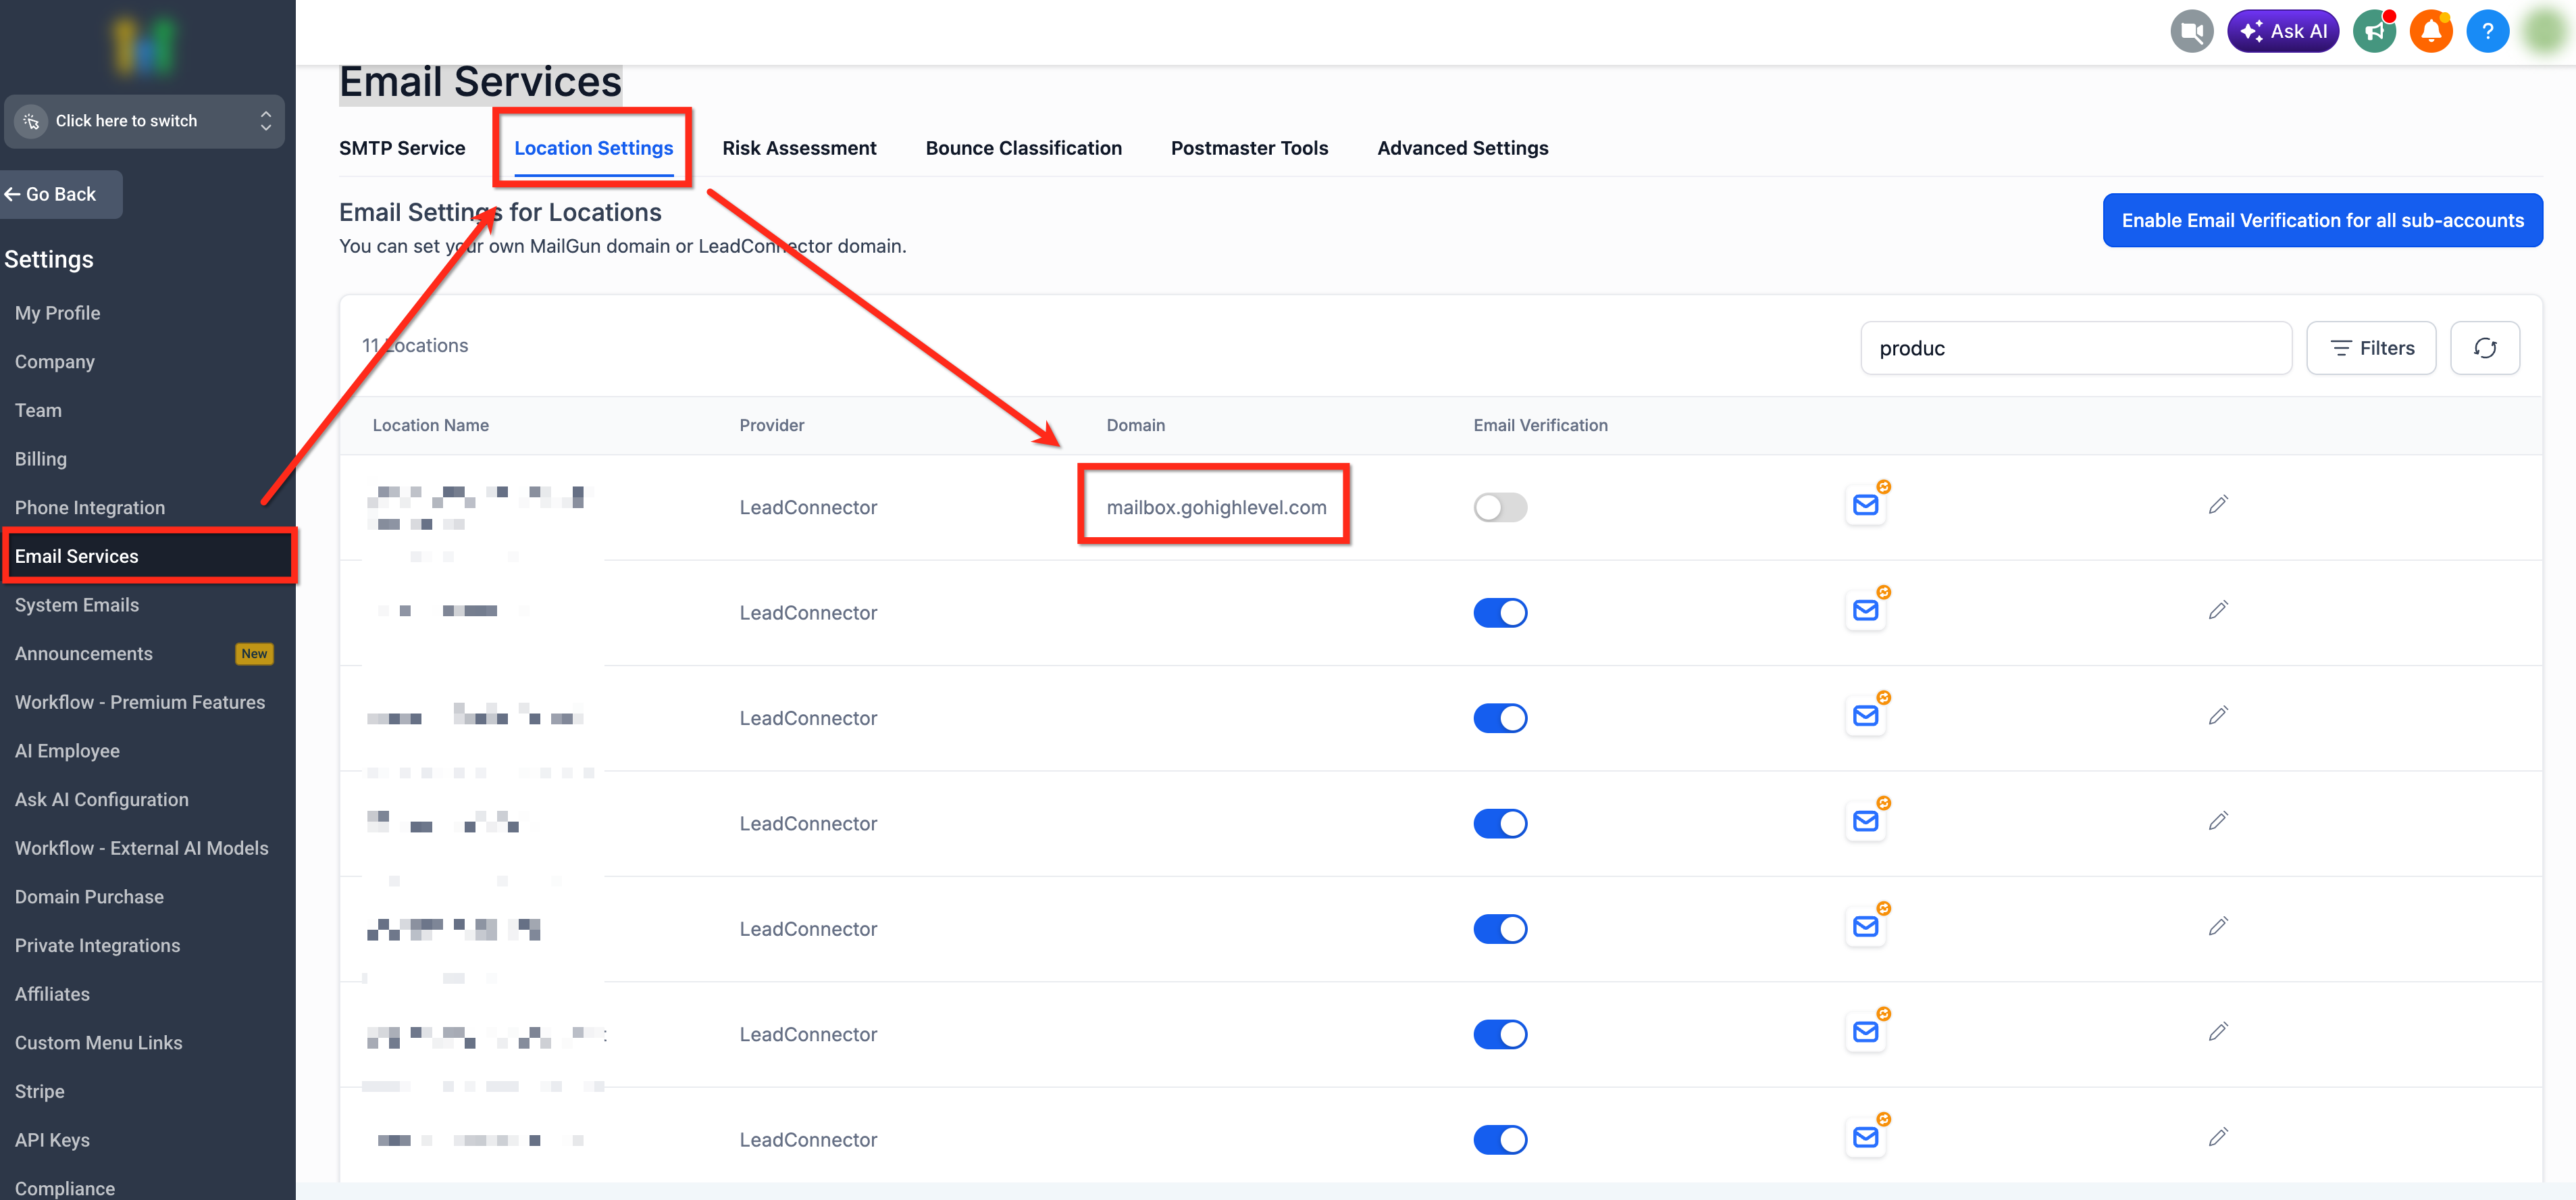Toggle email verification in fourth row

click(1500, 824)
